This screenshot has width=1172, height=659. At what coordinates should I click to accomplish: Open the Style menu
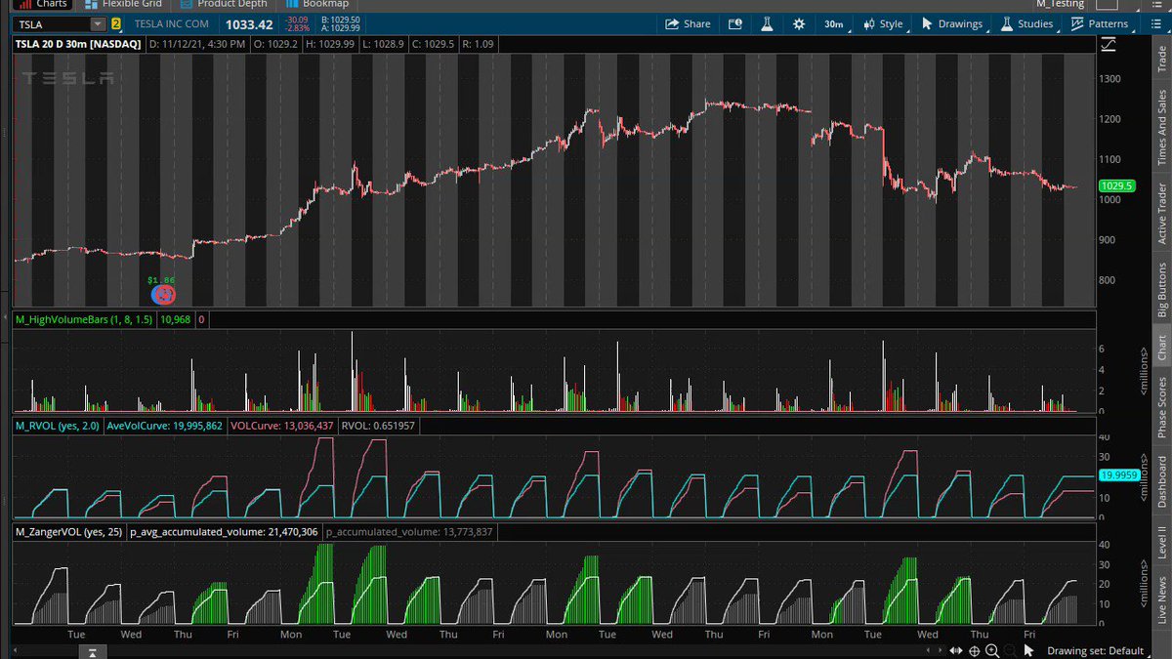tap(883, 23)
